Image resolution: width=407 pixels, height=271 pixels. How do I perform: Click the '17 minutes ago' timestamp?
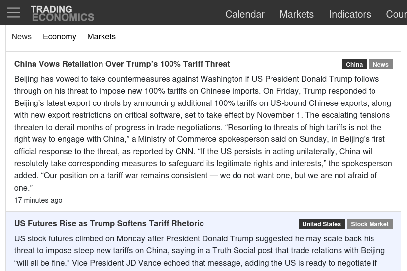click(38, 200)
